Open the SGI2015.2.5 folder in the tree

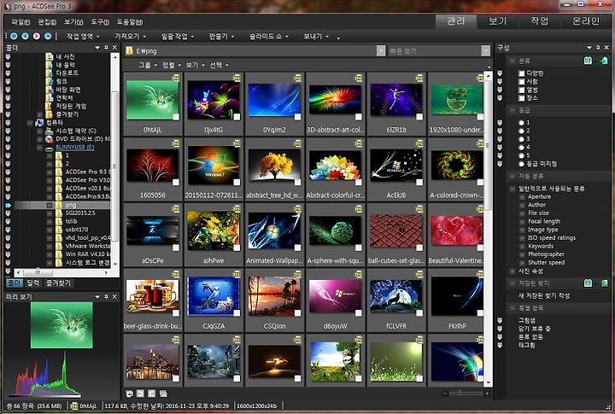(x=80, y=213)
